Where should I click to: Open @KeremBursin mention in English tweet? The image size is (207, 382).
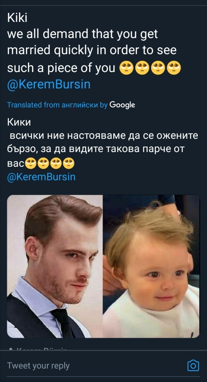coord(49,85)
